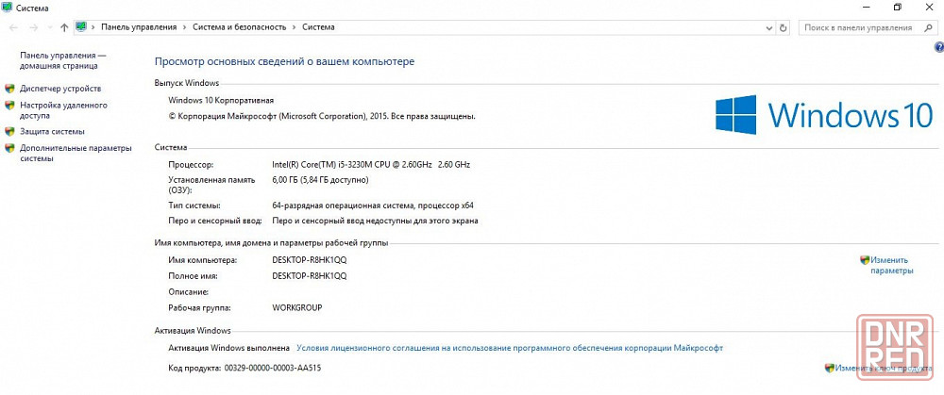The height and width of the screenshot is (395, 944).
Task: Click 'Система' breadcrumb segment
Action: (x=318, y=27)
